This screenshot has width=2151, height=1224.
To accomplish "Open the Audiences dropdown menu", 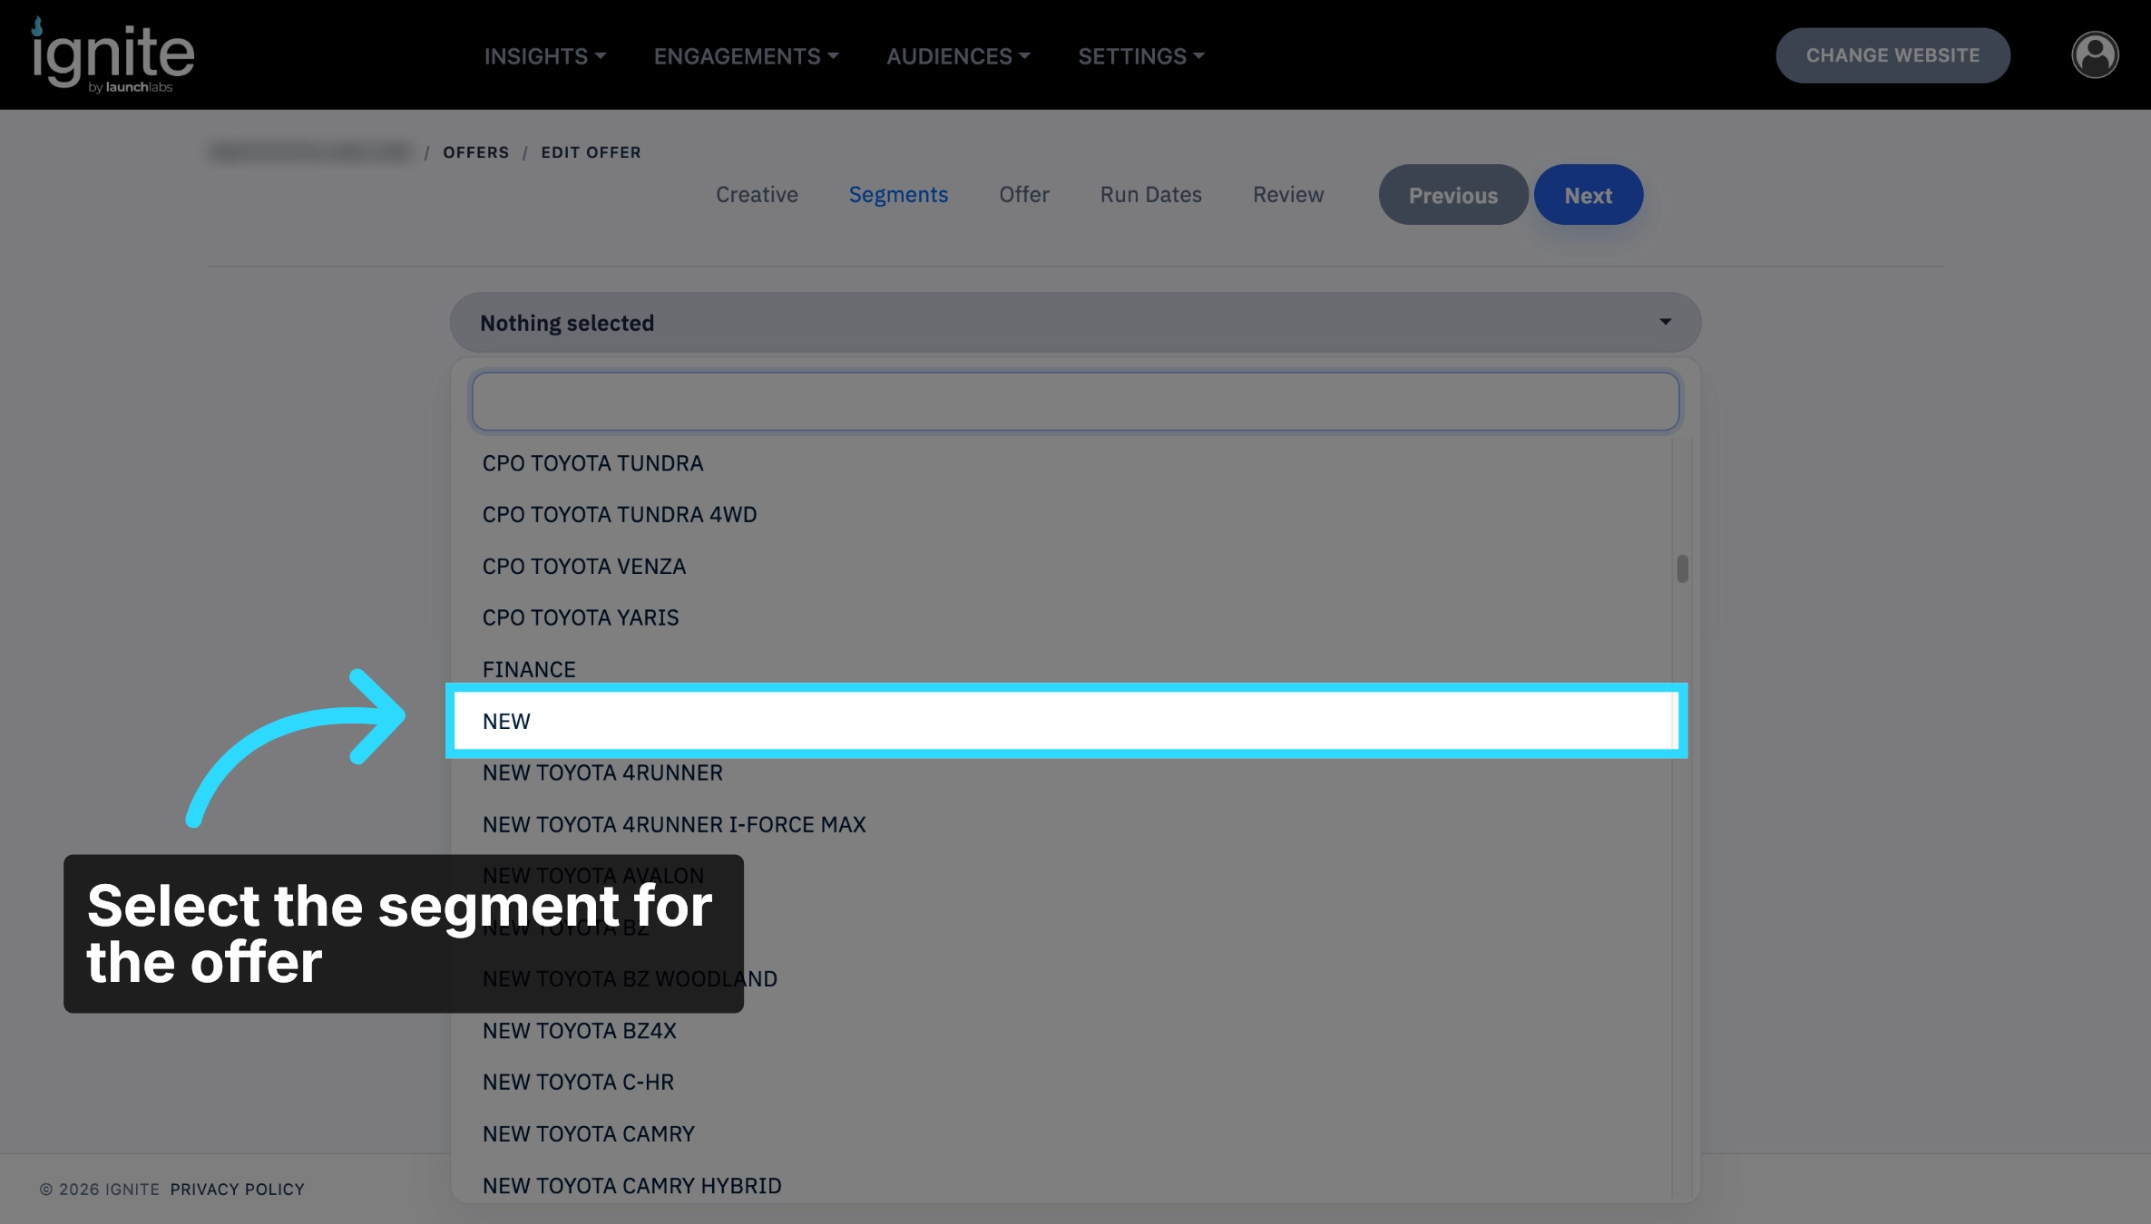I will pos(958,56).
